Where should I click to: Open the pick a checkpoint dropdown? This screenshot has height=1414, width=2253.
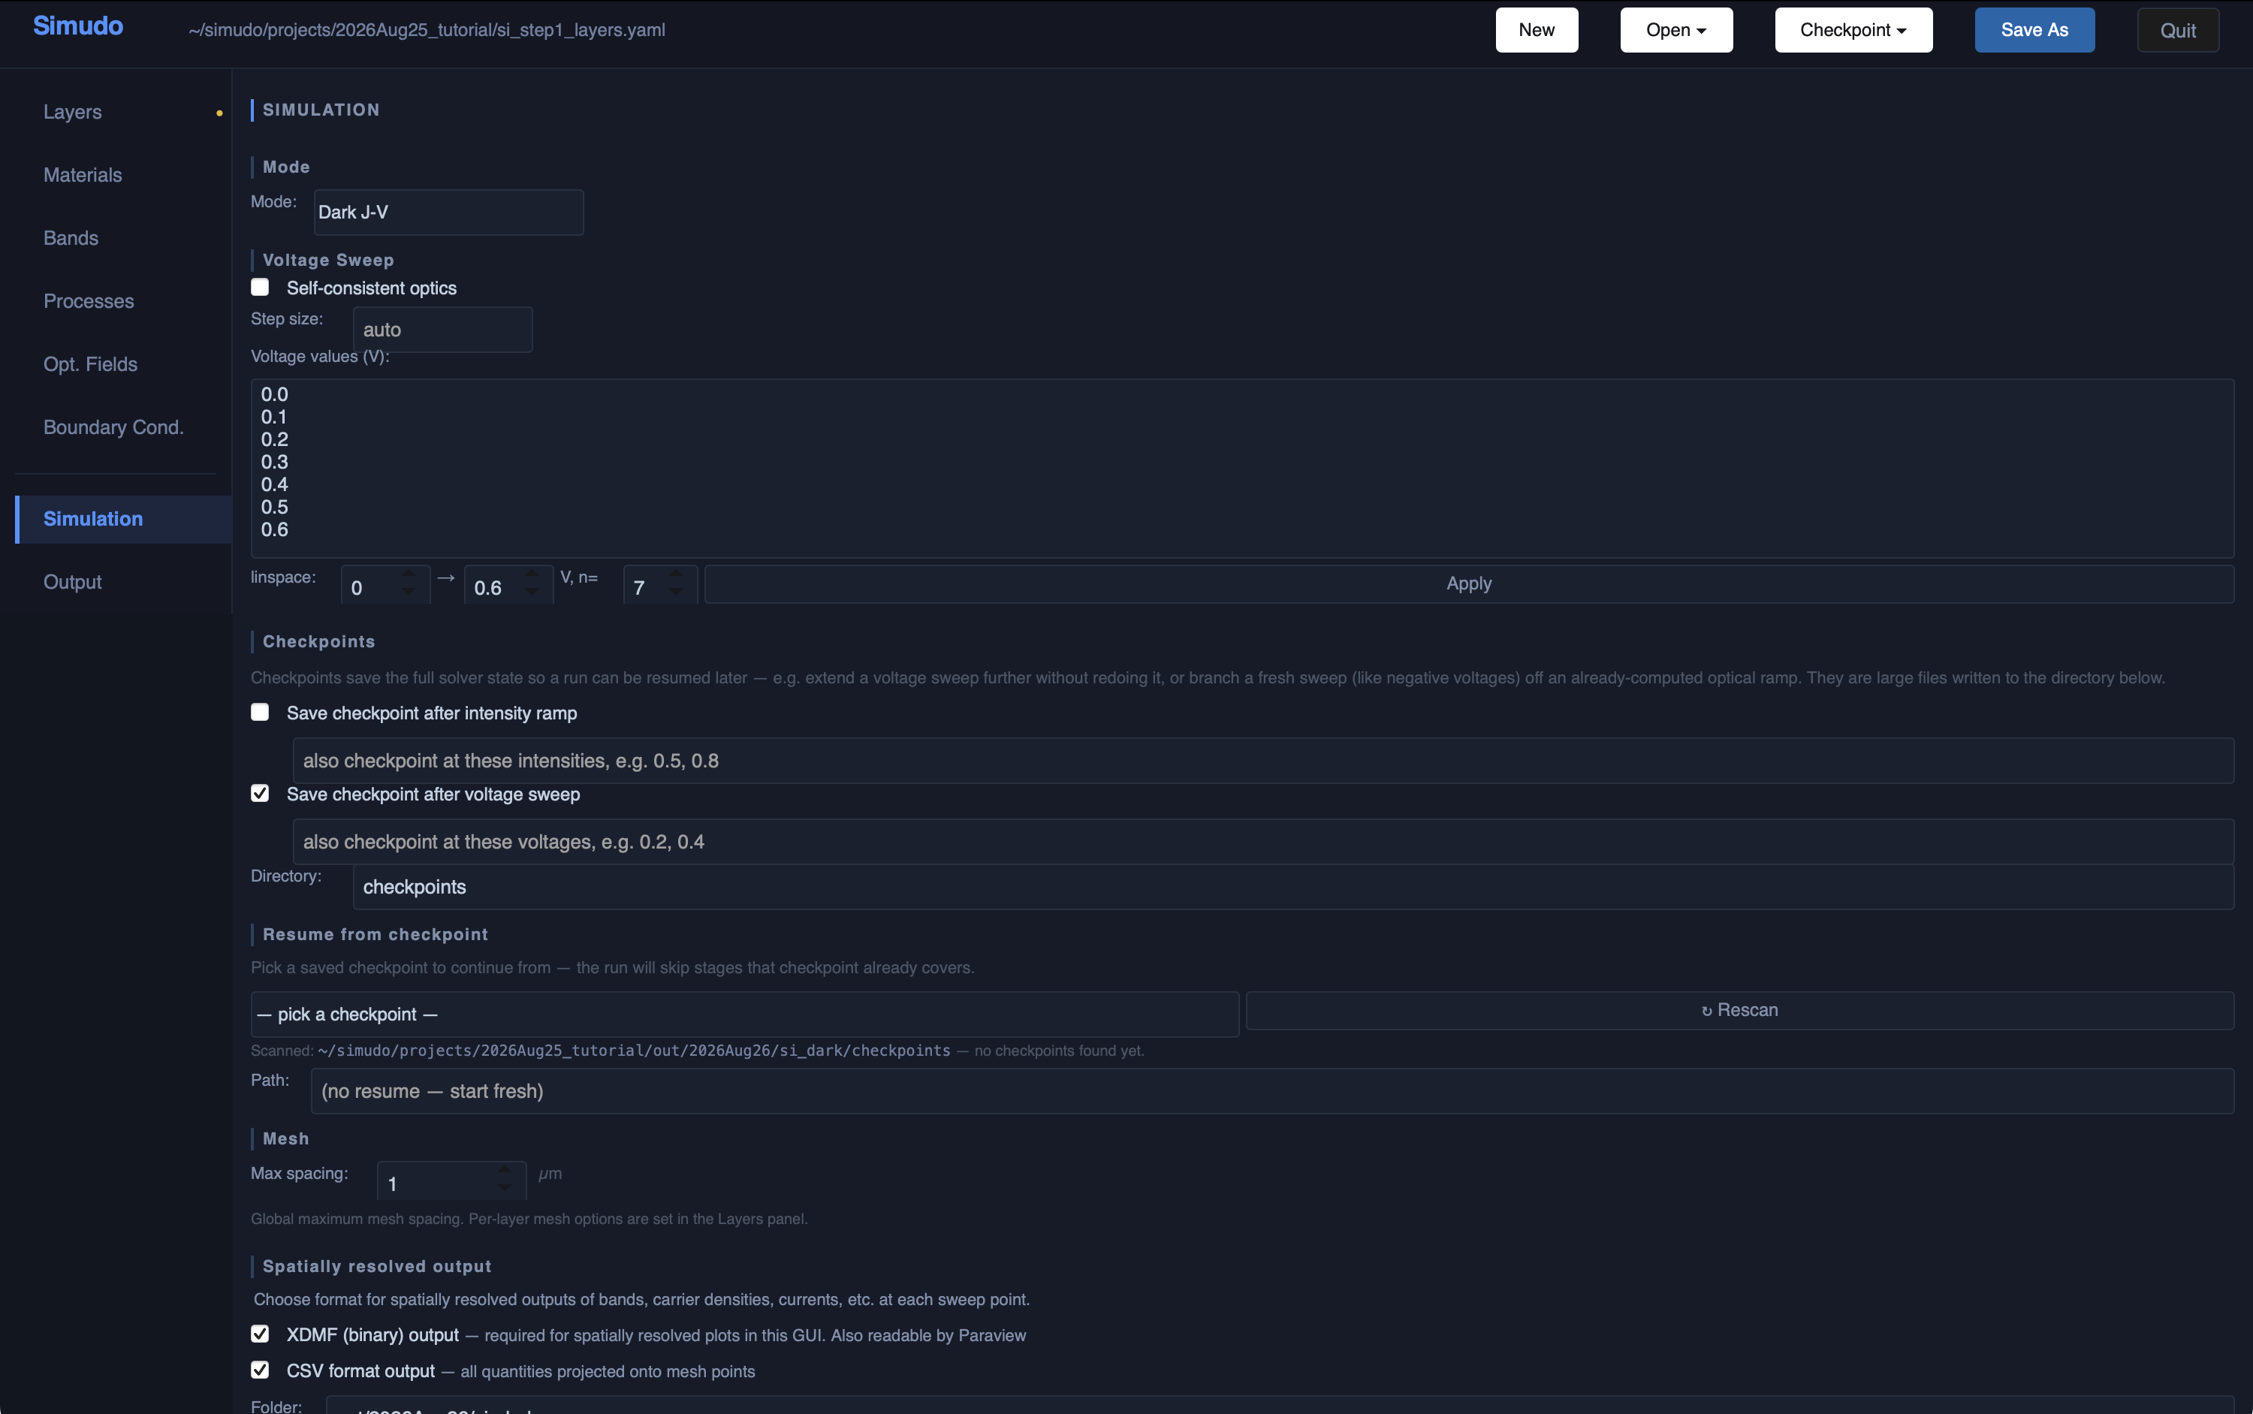tap(744, 1014)
